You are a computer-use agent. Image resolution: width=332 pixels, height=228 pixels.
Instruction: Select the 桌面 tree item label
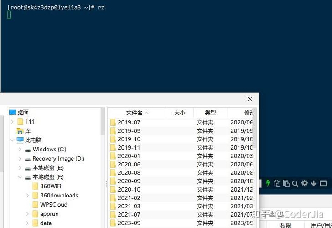pos(23,113)
